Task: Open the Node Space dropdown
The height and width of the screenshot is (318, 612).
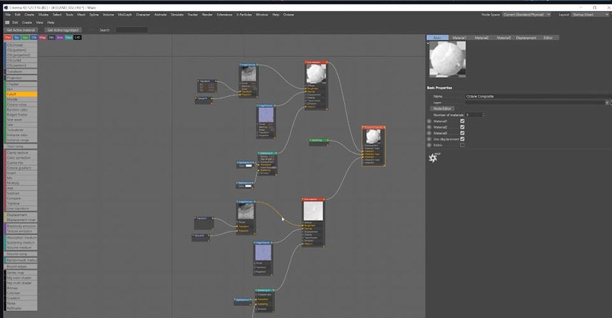Action: pyautogui.click(x=526, y=14)
